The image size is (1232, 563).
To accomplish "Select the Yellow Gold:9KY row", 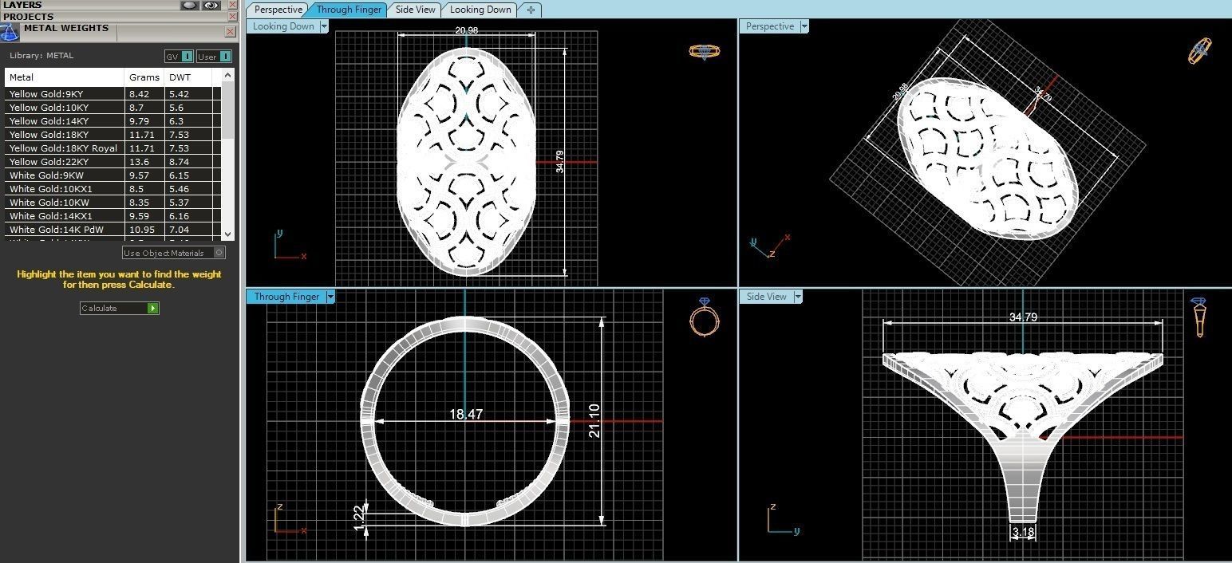I will (113, 94).
